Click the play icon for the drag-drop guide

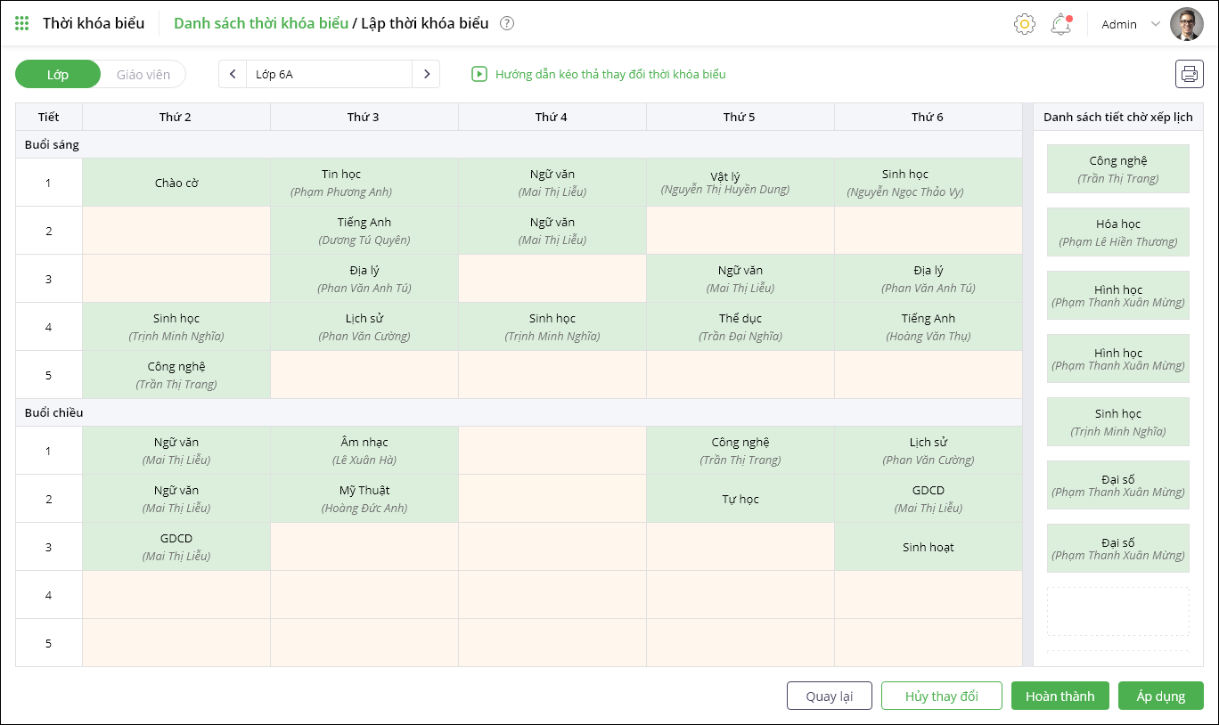[x=479, y=74]
